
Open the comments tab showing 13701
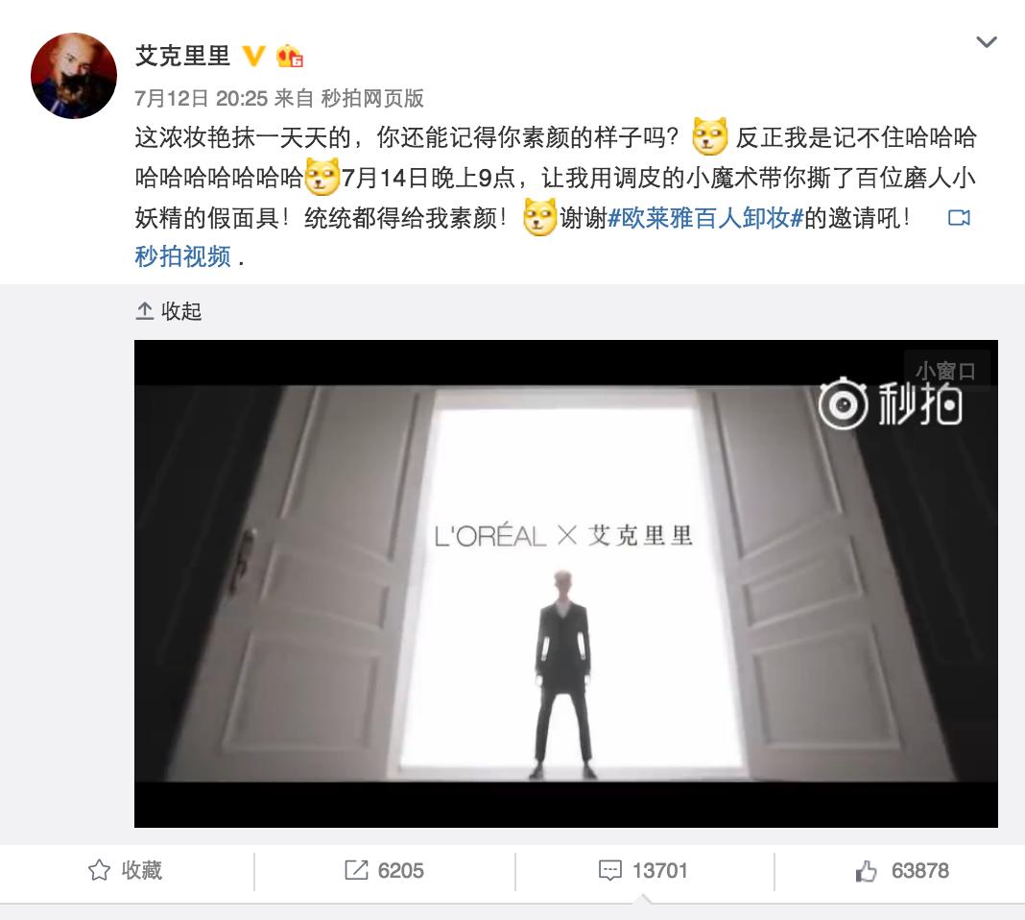click(x=644, y=870)
